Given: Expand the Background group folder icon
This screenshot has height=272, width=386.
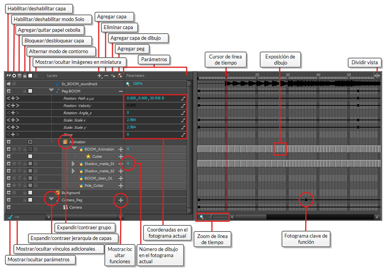Looking at the screenshot, I should pyautogui.click(x=58, y=193).
